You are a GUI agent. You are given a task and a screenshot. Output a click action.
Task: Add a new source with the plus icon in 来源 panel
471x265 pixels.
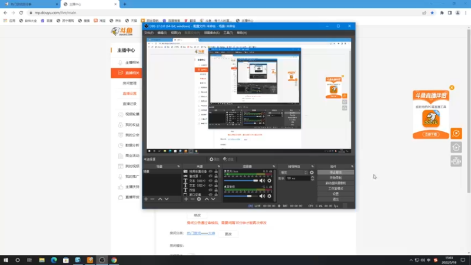pyautogui.click(x=186, y=199)
